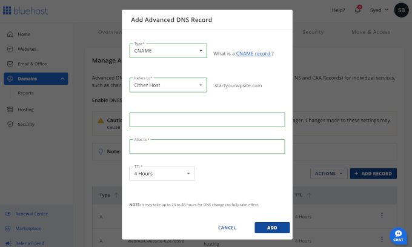The height and width of the screenshot is (247, 412).
Task: Click the Home sidebar icon
Action: coord(10,34)
